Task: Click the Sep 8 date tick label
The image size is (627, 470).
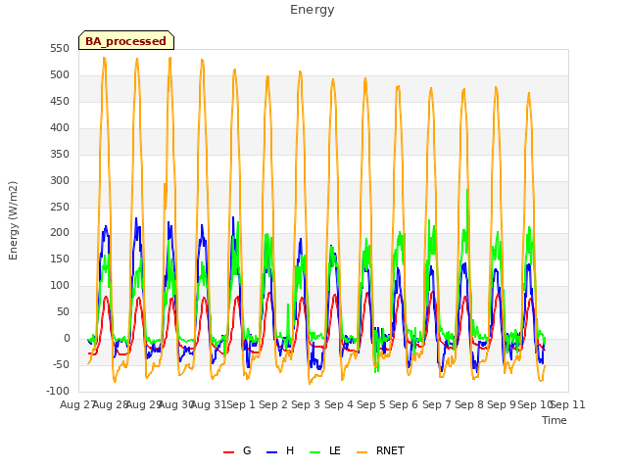Action: point(469,404)
